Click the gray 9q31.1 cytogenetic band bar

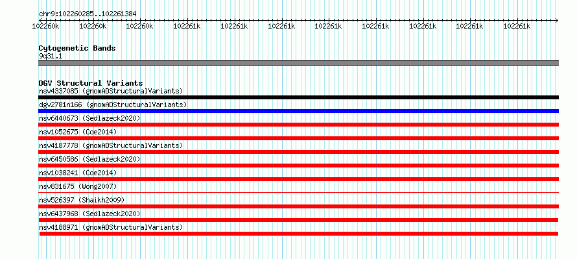coord(298,63)
